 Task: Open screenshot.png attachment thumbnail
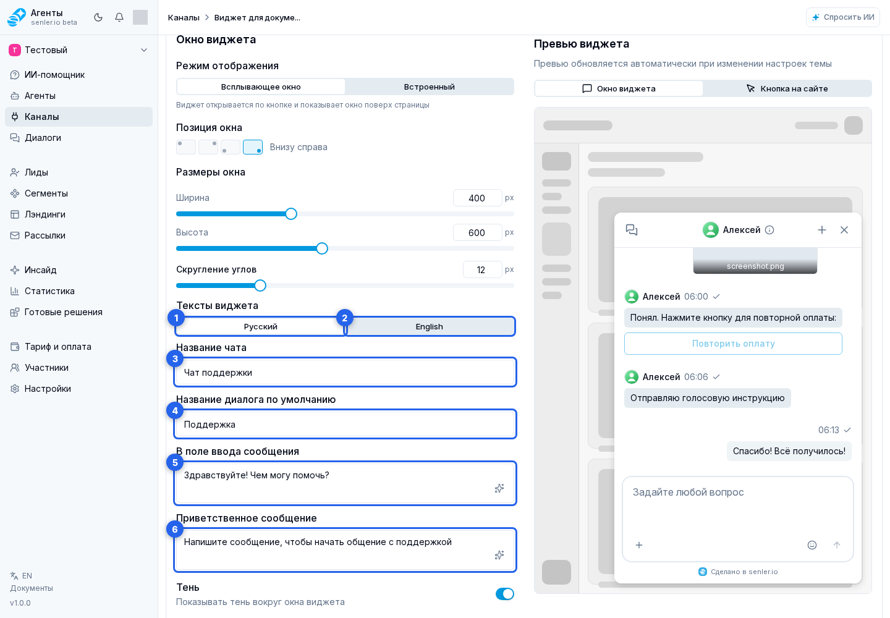point(755,261)
